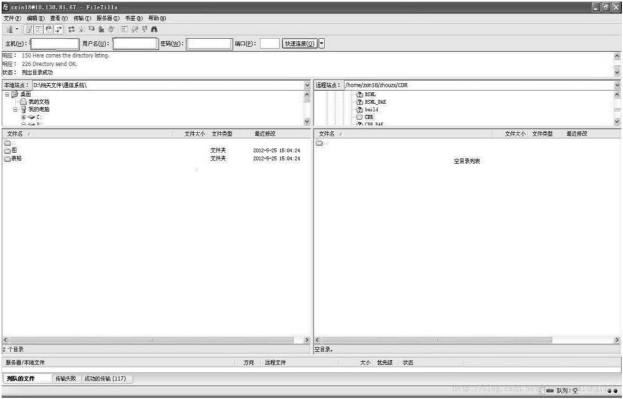Open the 服务器 menu

point(108,18)
